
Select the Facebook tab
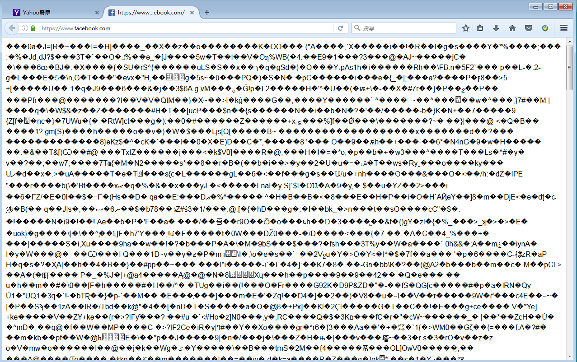pos(151,13)
